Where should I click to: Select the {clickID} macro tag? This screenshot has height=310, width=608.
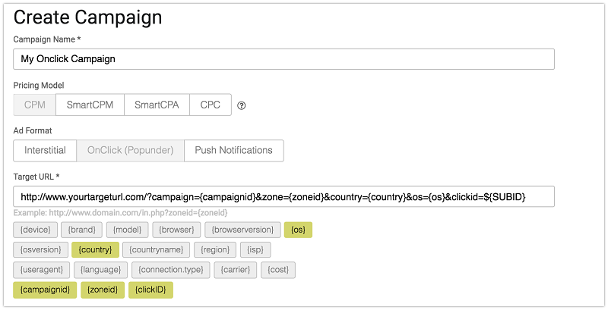150,290
